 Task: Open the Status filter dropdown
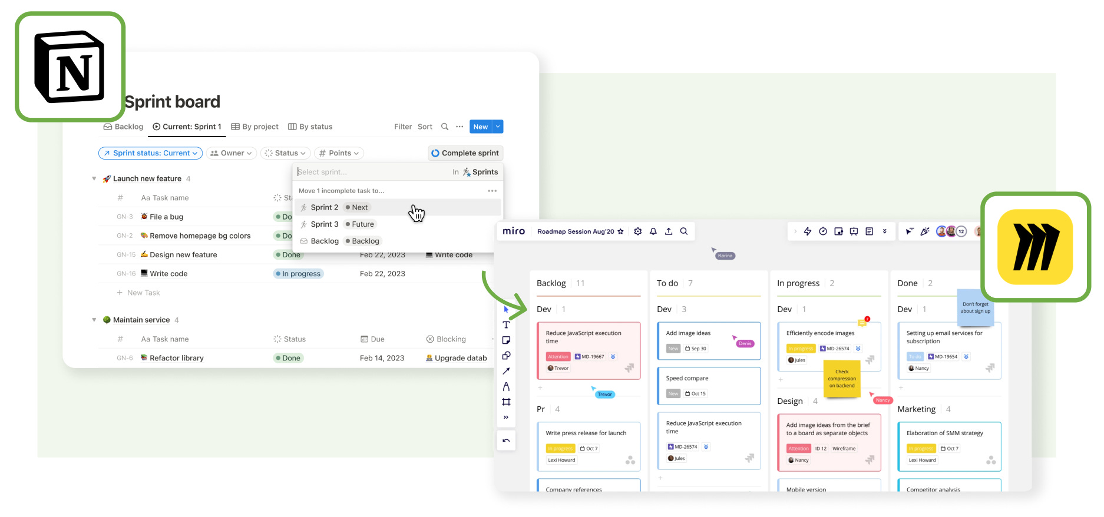pos(285,153)
